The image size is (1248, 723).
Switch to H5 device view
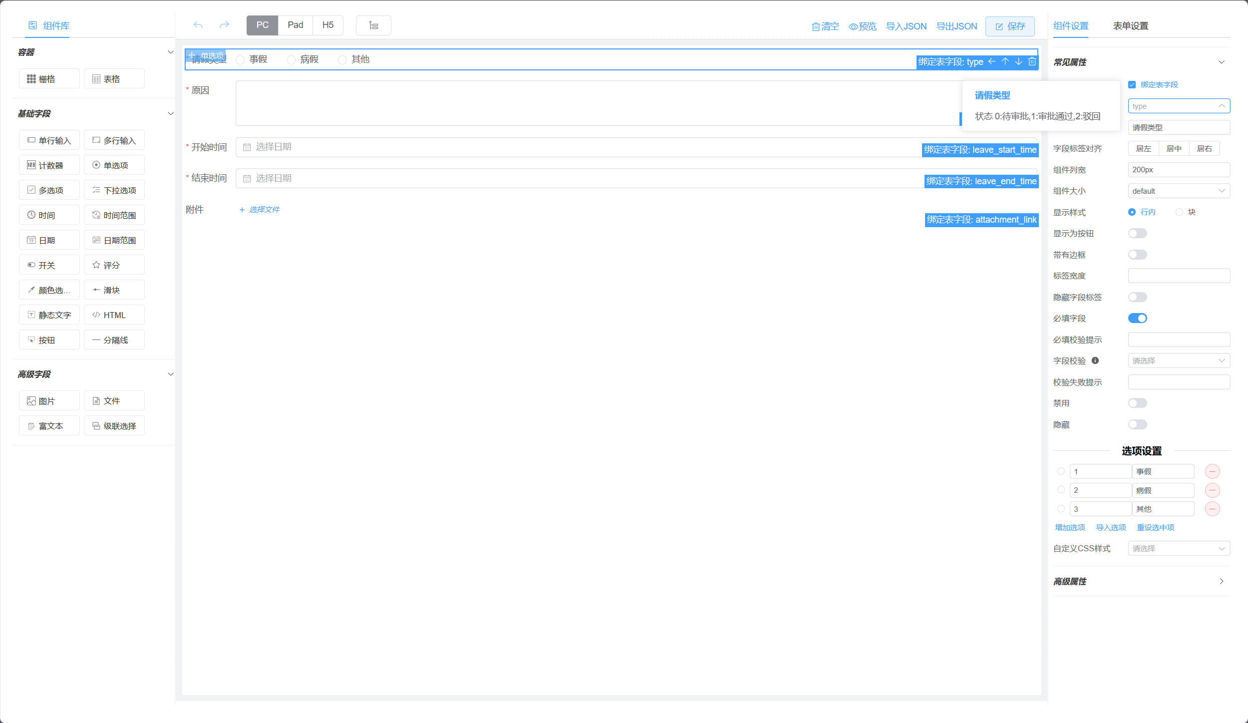[327, 25]
